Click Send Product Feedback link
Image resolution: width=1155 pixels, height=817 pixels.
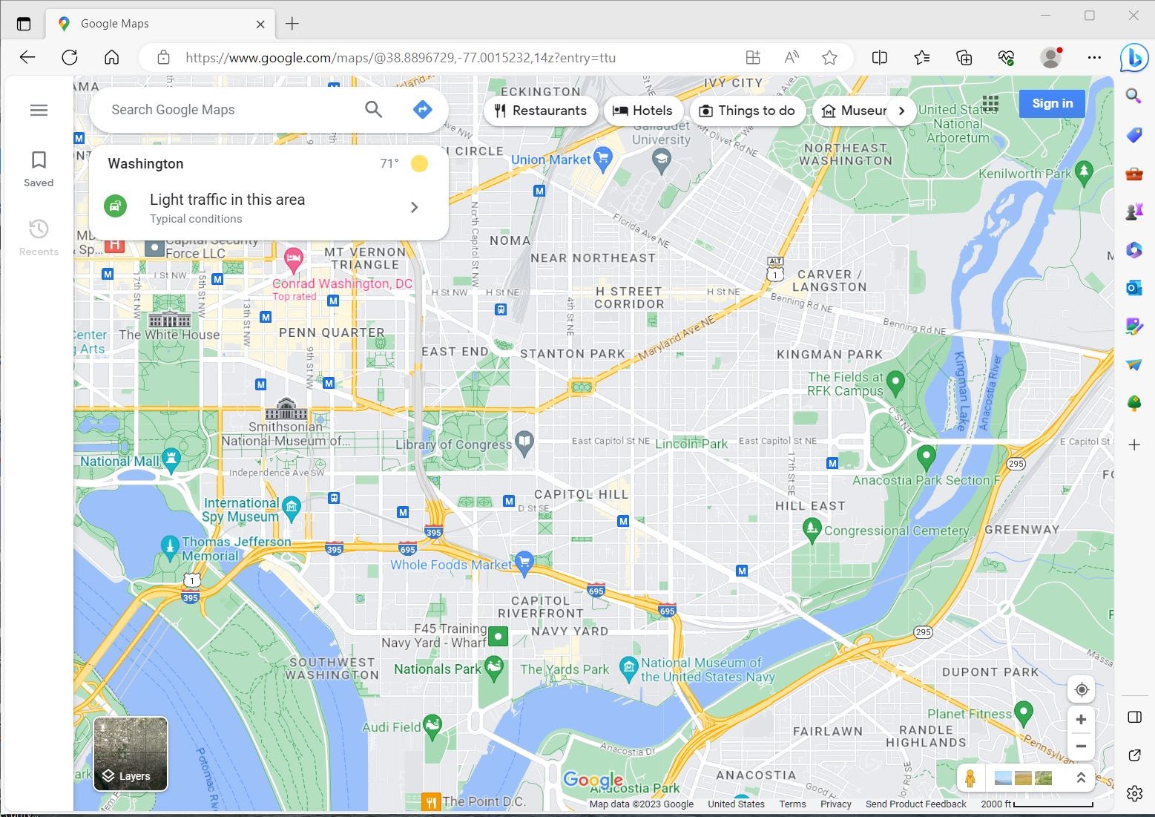coord(916,804)
